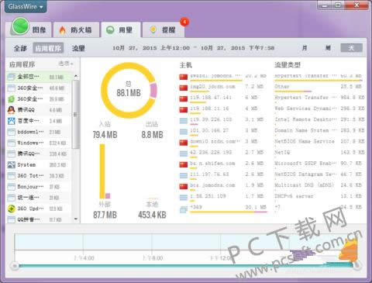The height and width of the screenshot is (283, 372).
Task: Select the 全部 view filter
Action: click(x=20, y=48)
